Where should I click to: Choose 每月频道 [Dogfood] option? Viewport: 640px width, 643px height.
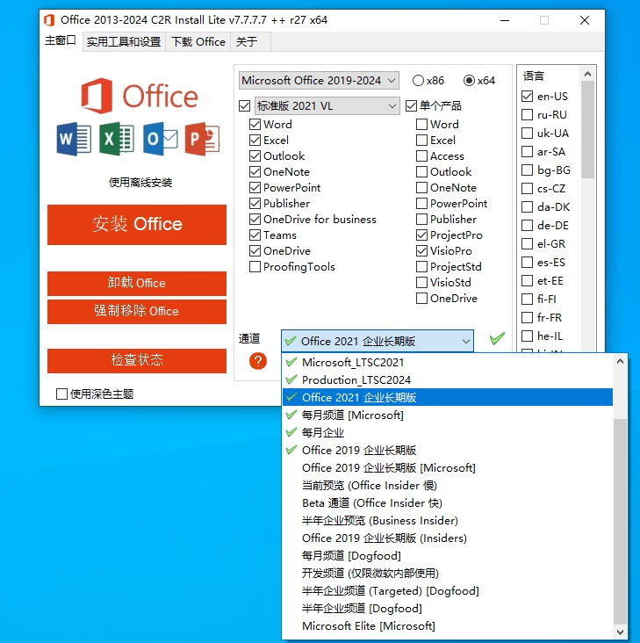(448, 556)
